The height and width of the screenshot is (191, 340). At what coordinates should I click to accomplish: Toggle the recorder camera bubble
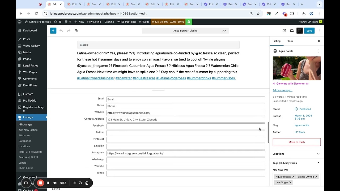coord(26,183)
